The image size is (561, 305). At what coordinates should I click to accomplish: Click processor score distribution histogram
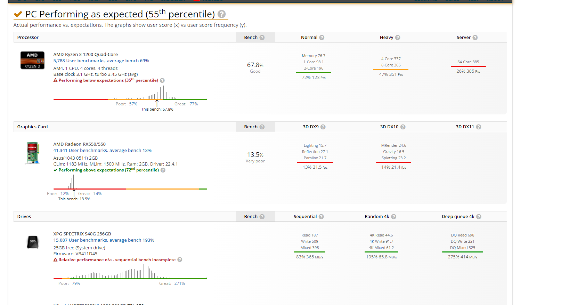point(130,93)
